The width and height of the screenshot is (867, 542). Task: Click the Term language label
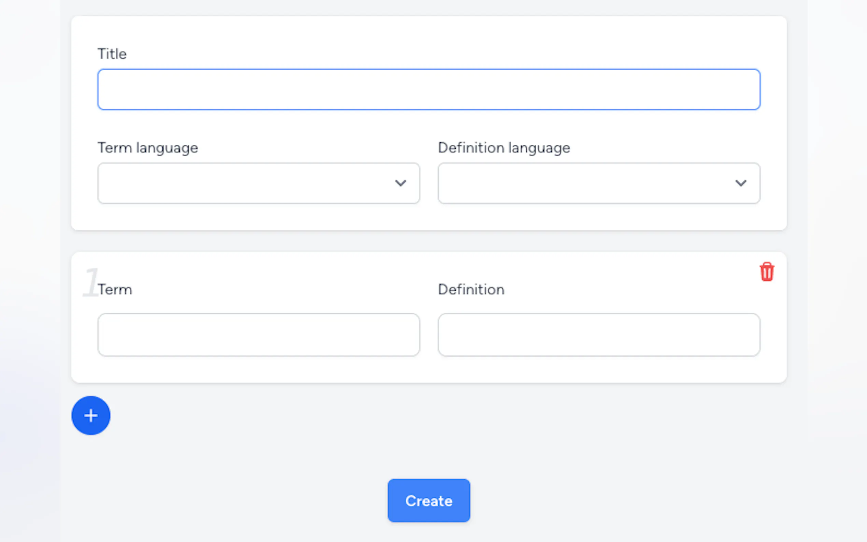point(148,148)
